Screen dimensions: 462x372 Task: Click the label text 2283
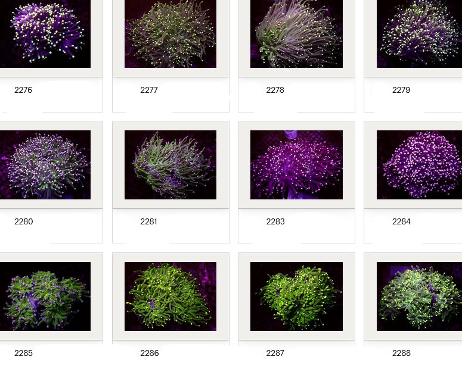(275, 221)
